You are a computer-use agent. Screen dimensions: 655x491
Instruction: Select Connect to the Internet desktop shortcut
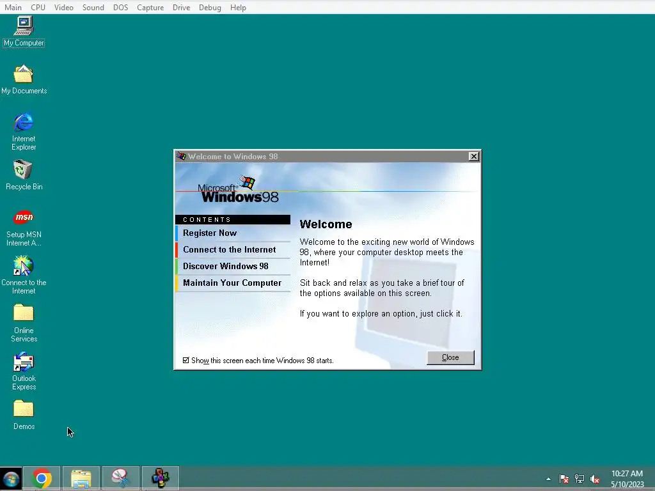click(x=24, y=275)
